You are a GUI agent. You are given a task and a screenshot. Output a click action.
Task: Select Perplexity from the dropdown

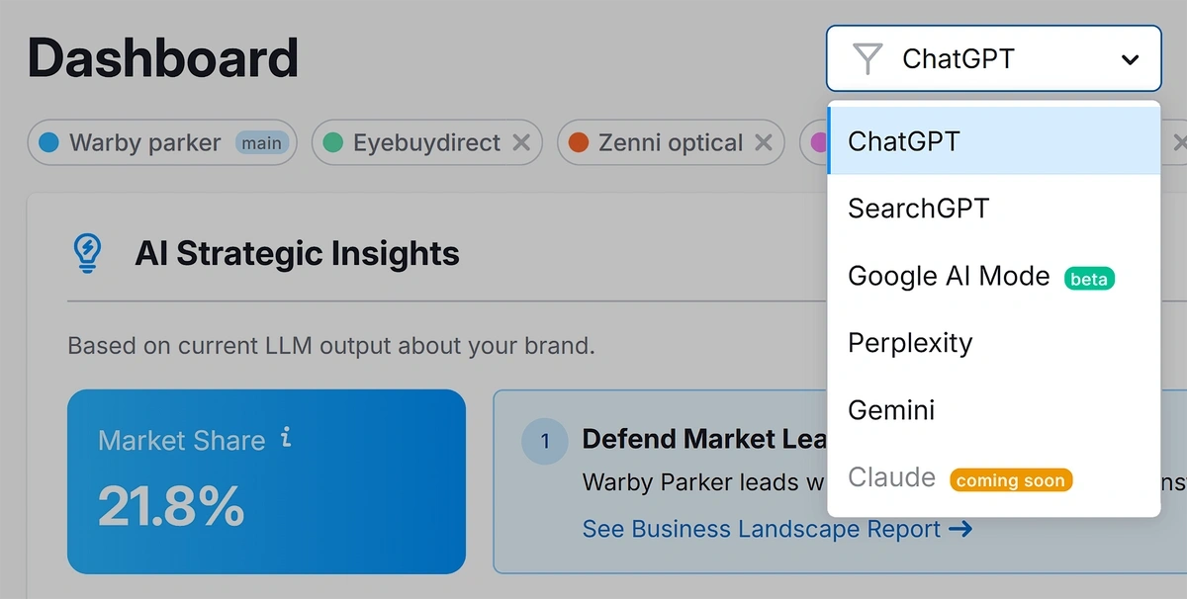(x=993, y=343)
